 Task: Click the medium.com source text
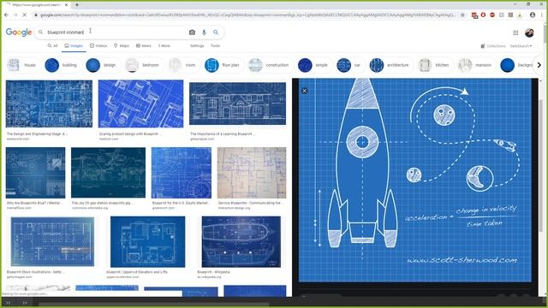point(109,139)
